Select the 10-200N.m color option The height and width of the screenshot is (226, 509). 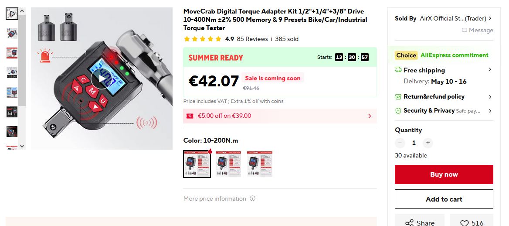[x=197, y=164]
